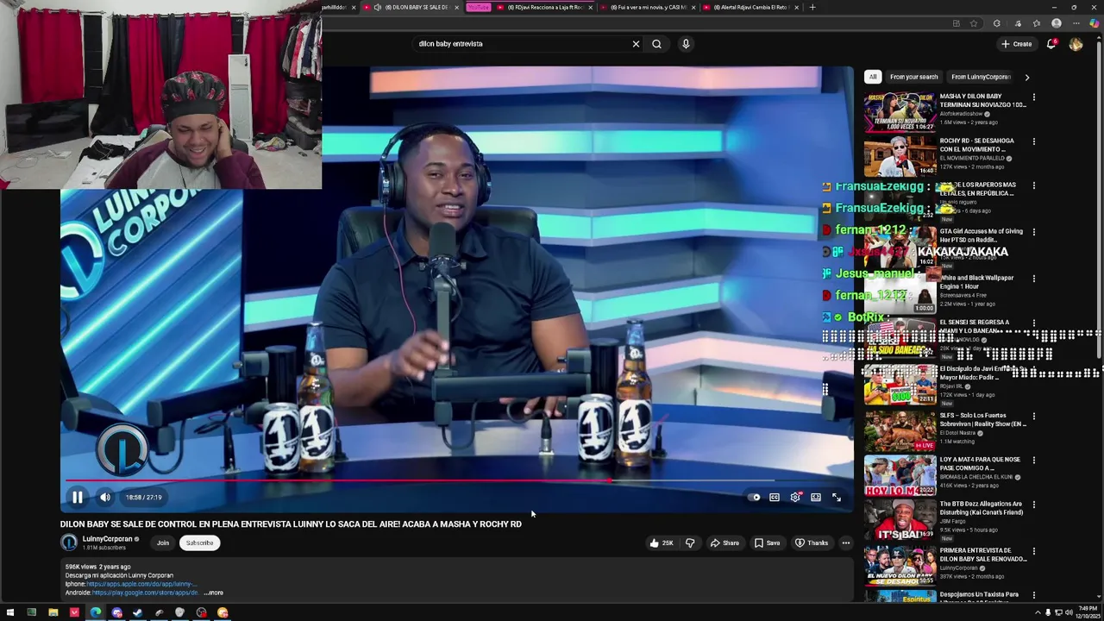
Task: Mute the video volume
Action: (x=104, y=497)
